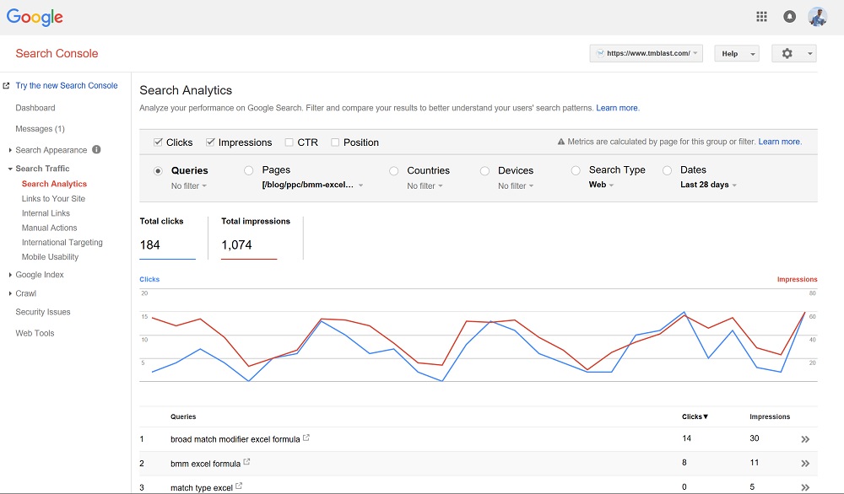Viewport: 844px width, 494px height.
Task: Open Manual Actions in the sidebar
Action: point(49,228)
